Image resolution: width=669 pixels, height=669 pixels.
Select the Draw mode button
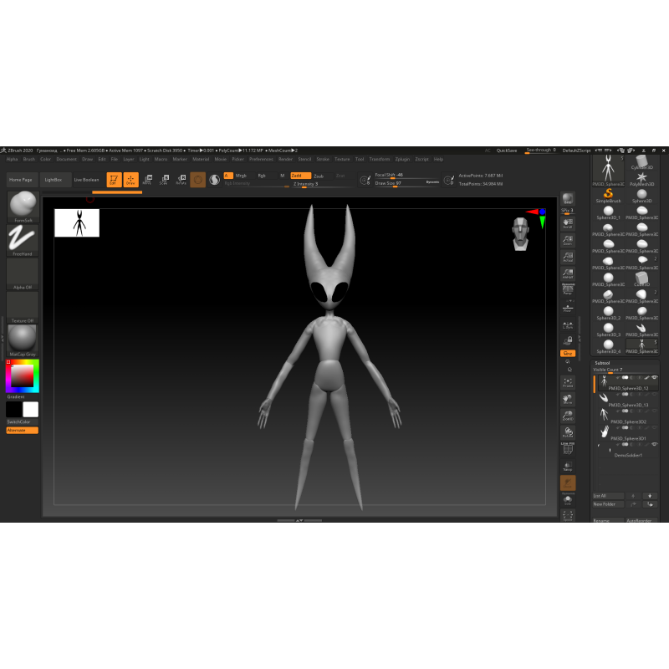click(130, 179)
